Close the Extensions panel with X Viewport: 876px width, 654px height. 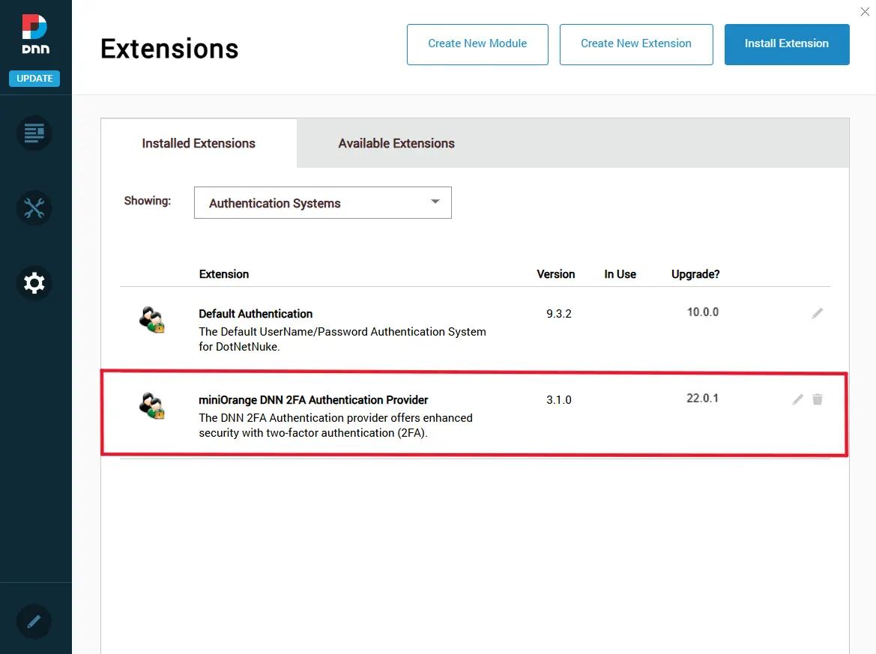(865, 11)
